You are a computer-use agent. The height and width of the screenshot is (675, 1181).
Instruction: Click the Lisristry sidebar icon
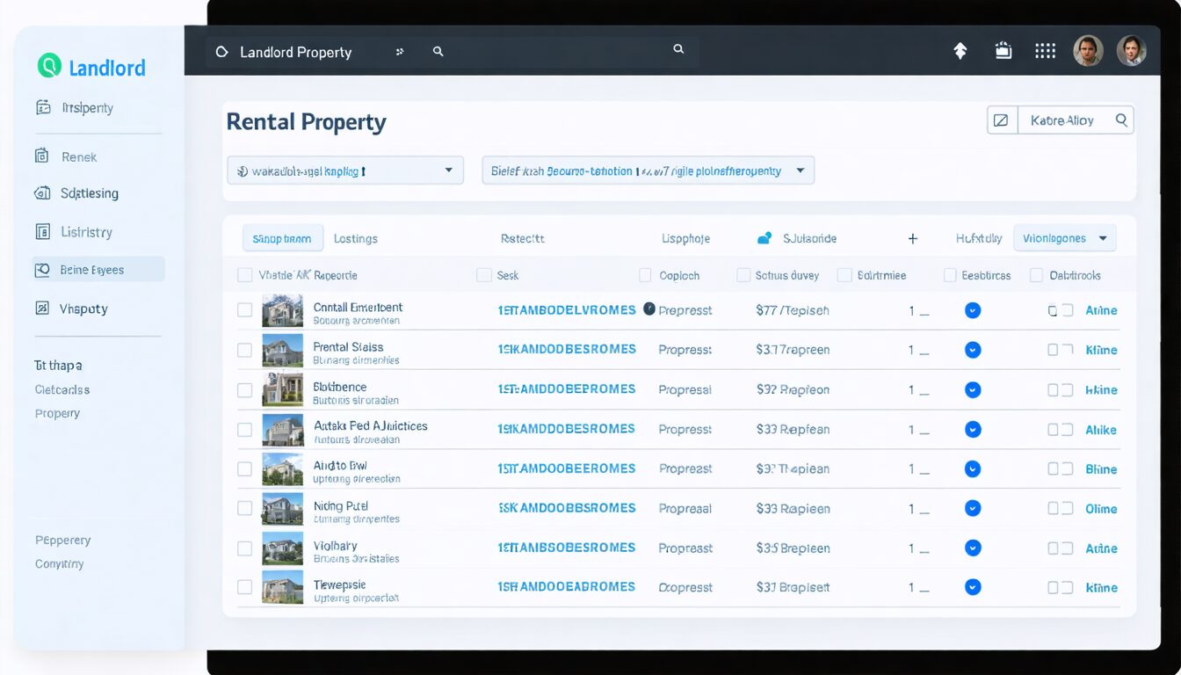click(x=42, y=231)
